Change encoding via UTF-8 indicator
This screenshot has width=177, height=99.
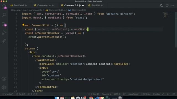117,94
